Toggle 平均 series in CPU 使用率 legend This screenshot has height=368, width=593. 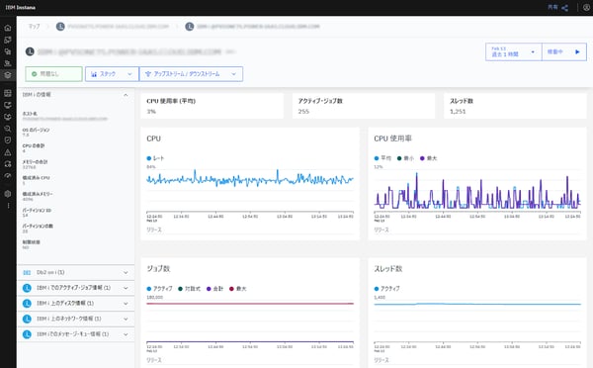(382, 158)
